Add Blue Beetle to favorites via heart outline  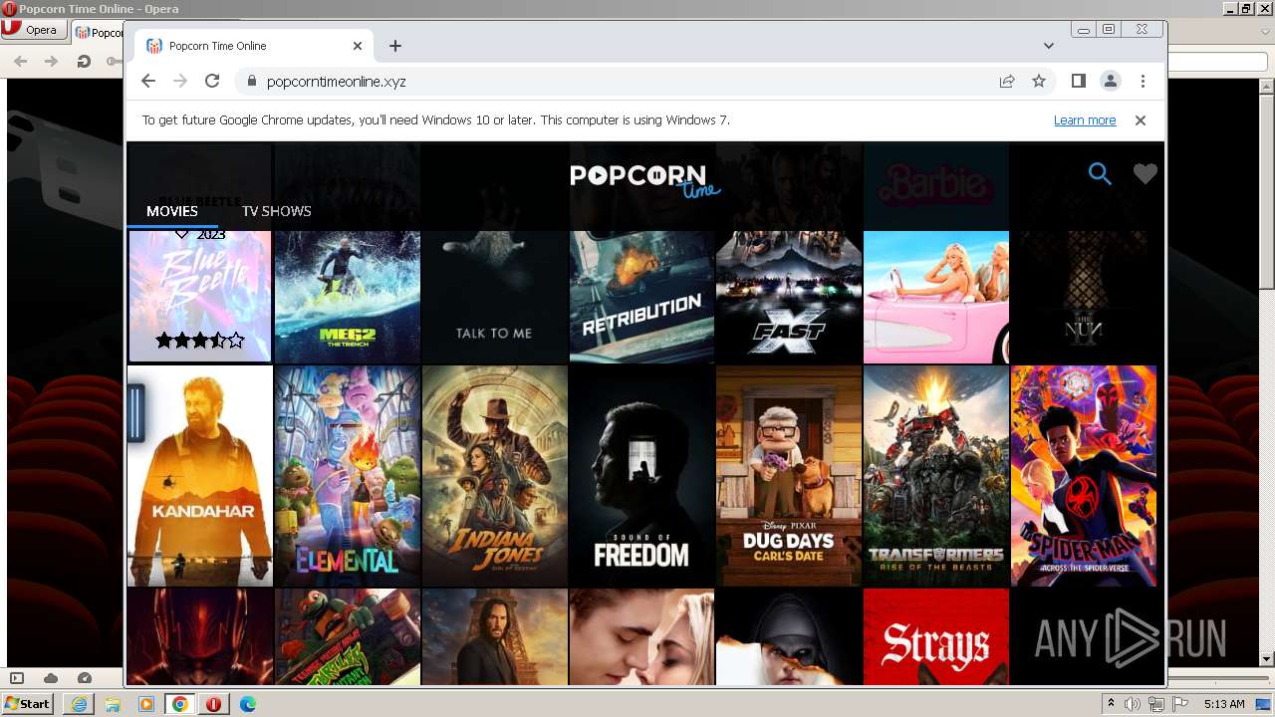181,234
